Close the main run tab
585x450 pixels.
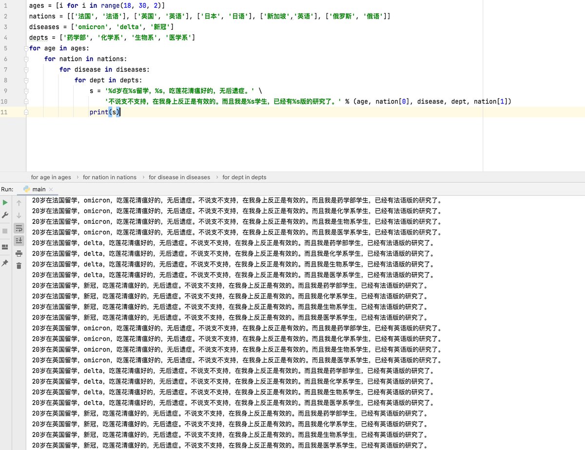51,189
